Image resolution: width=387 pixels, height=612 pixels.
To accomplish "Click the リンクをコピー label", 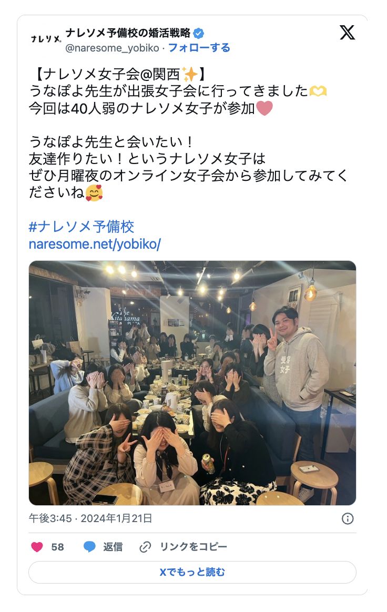I will tap(193, 547).
